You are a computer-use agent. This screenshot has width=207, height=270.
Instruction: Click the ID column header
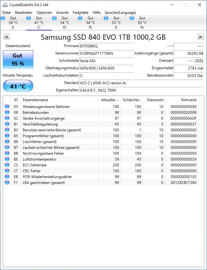point(16,100)
